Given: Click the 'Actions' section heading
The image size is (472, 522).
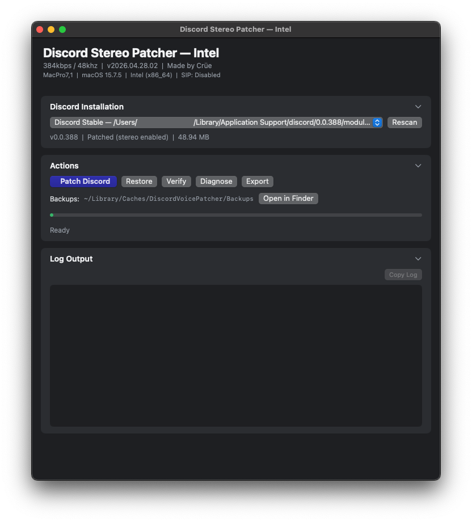Looking at the screenshot, I should pos(64,166).
